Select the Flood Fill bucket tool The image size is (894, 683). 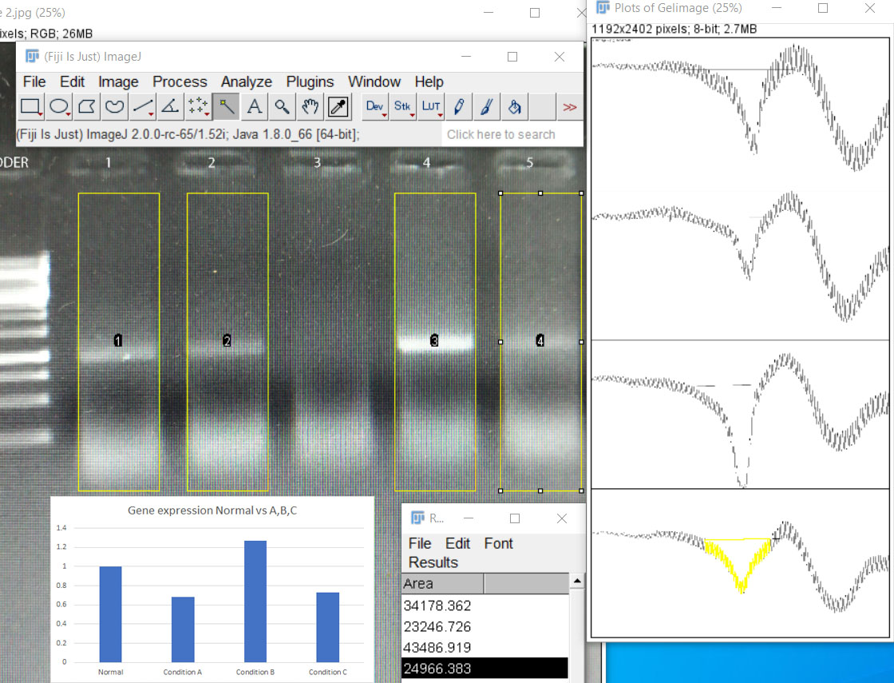(514, 107)
